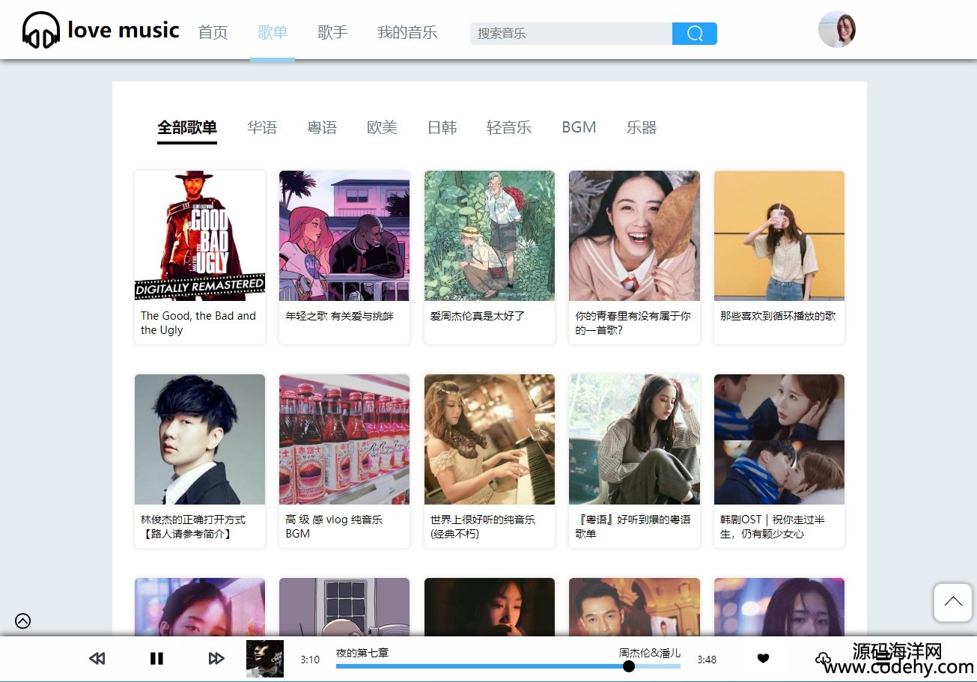The height and width of the screenshot is (682, 977).
Task: Open 林俊杰的正确打开方式 playlist cover
Action: tap(200, 439)
